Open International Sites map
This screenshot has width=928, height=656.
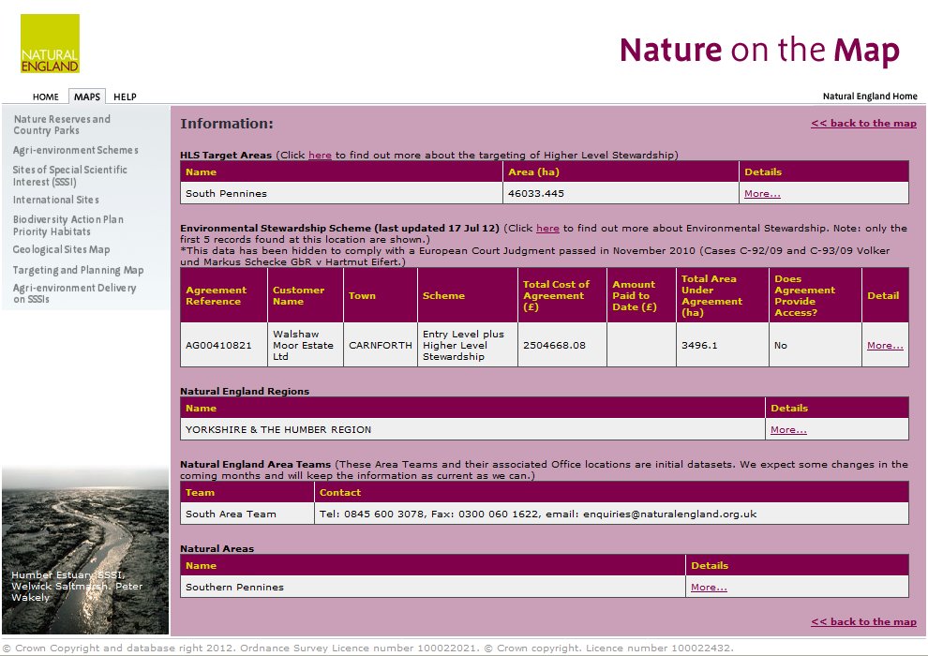coord(55,200)
